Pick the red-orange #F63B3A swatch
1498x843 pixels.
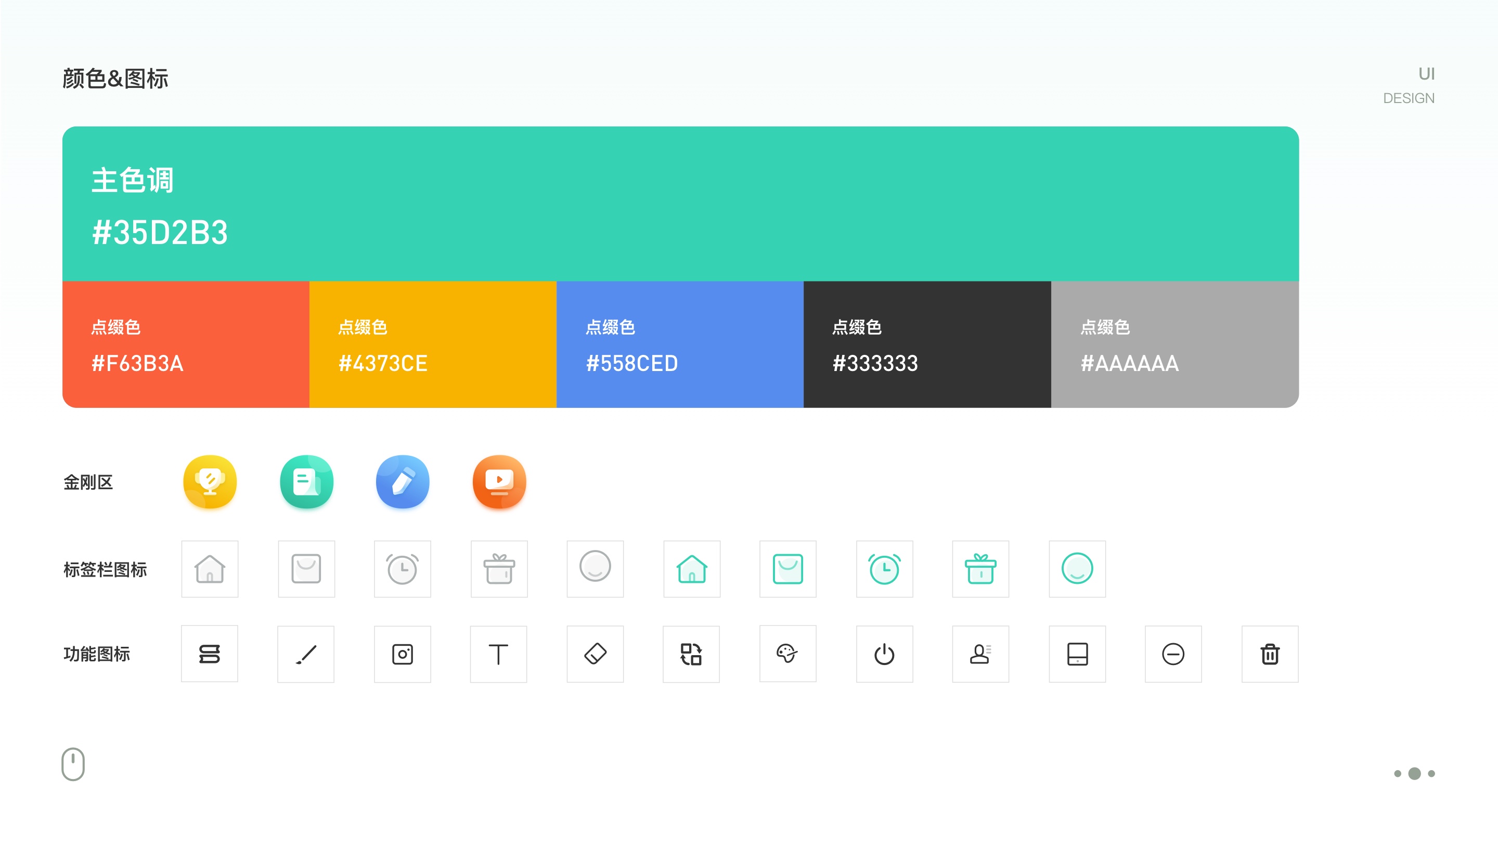click(x=186, y=344)
